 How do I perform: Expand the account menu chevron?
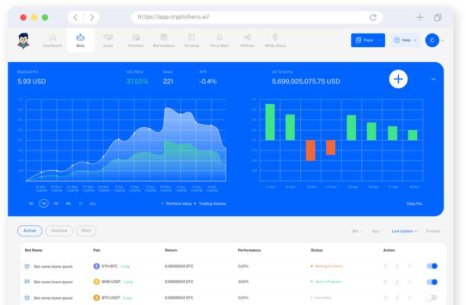442,40
